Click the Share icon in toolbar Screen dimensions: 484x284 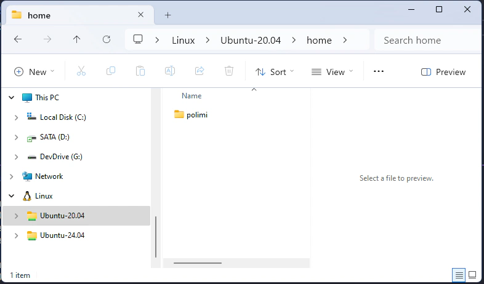pyautogui.click(x=200, y=72)
